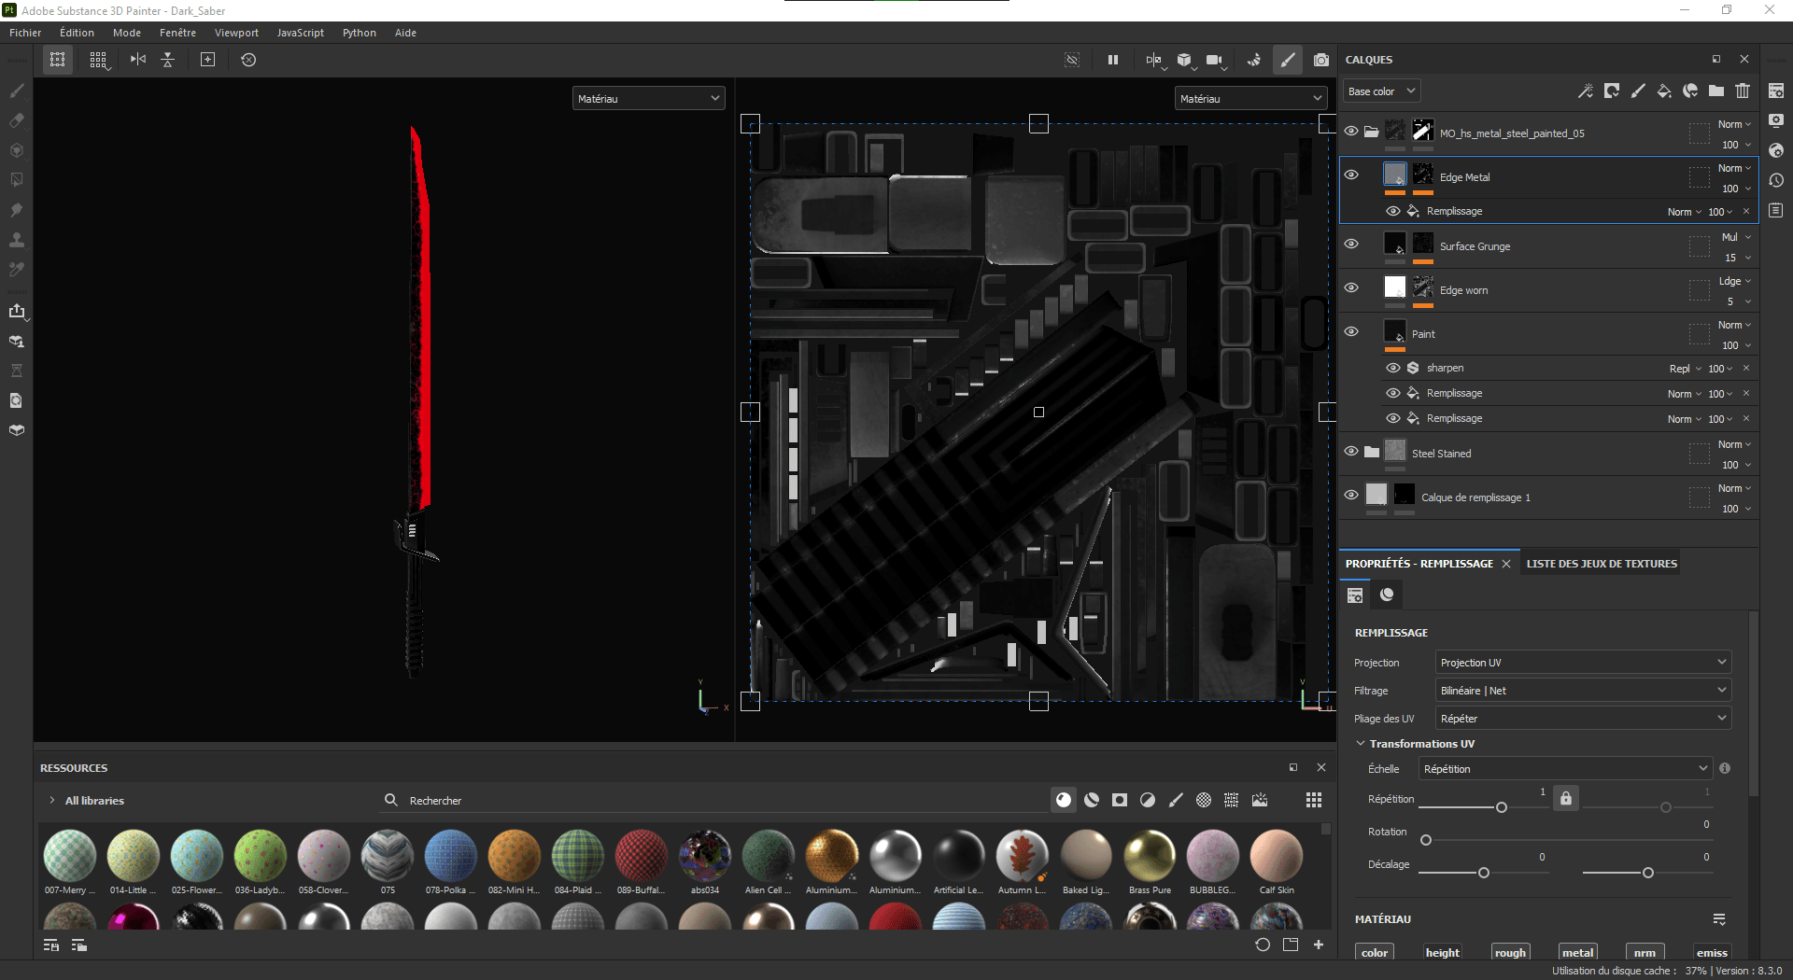
Task: Switch resources to grid view icon
Action: pos(1314,800)
